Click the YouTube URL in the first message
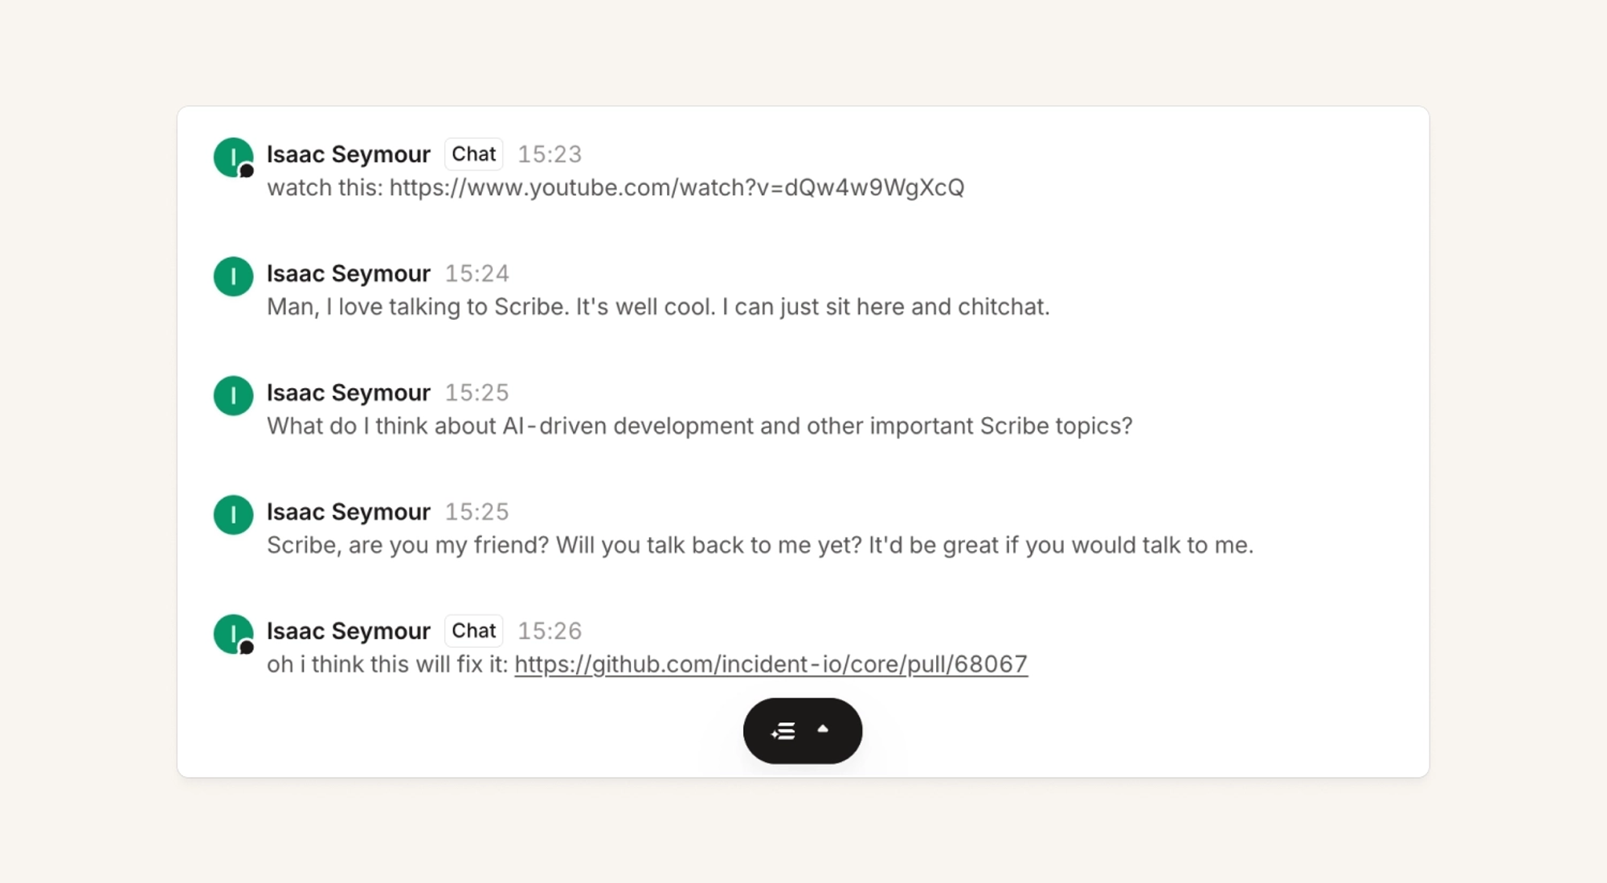Viewport: 1607px width, 883px height. (677, 187)
